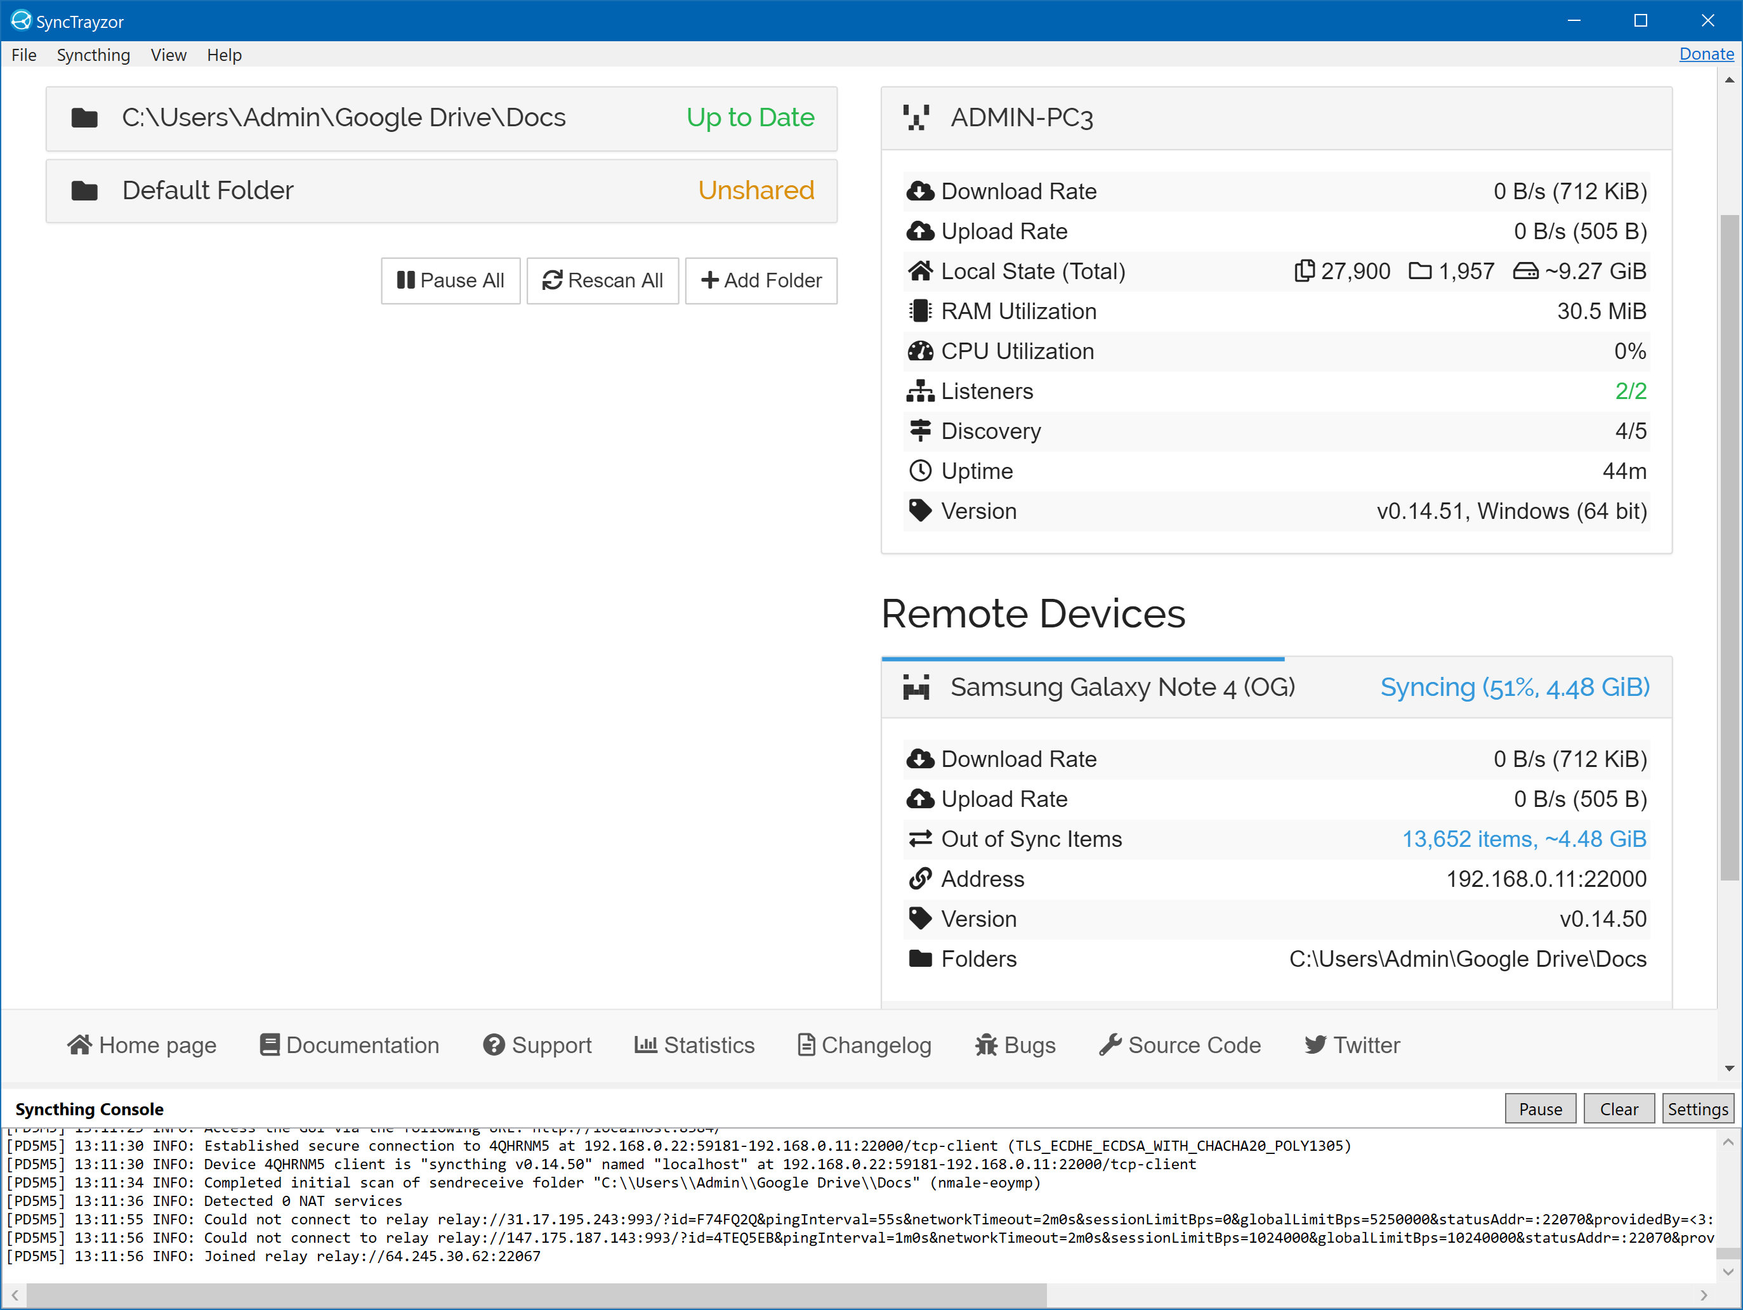
Task: Click the ADMIN-PC3 Upload Rate cloud icon
Action: [919, 232]
